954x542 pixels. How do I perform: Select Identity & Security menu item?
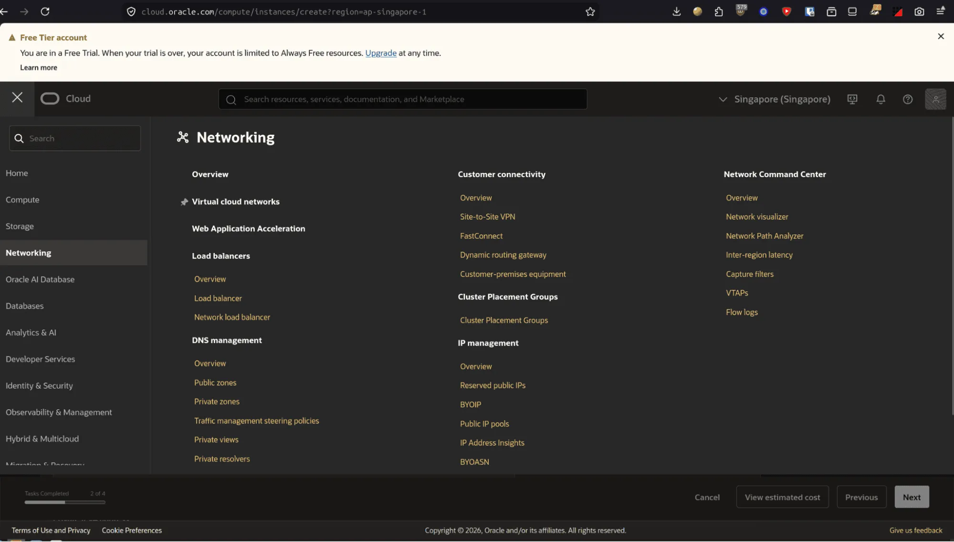[x=39, y=386]
